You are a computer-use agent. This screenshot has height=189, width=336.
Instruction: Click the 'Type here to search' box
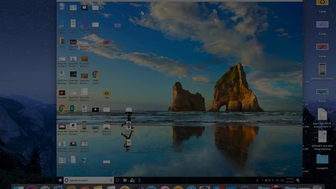pos(89,180)
